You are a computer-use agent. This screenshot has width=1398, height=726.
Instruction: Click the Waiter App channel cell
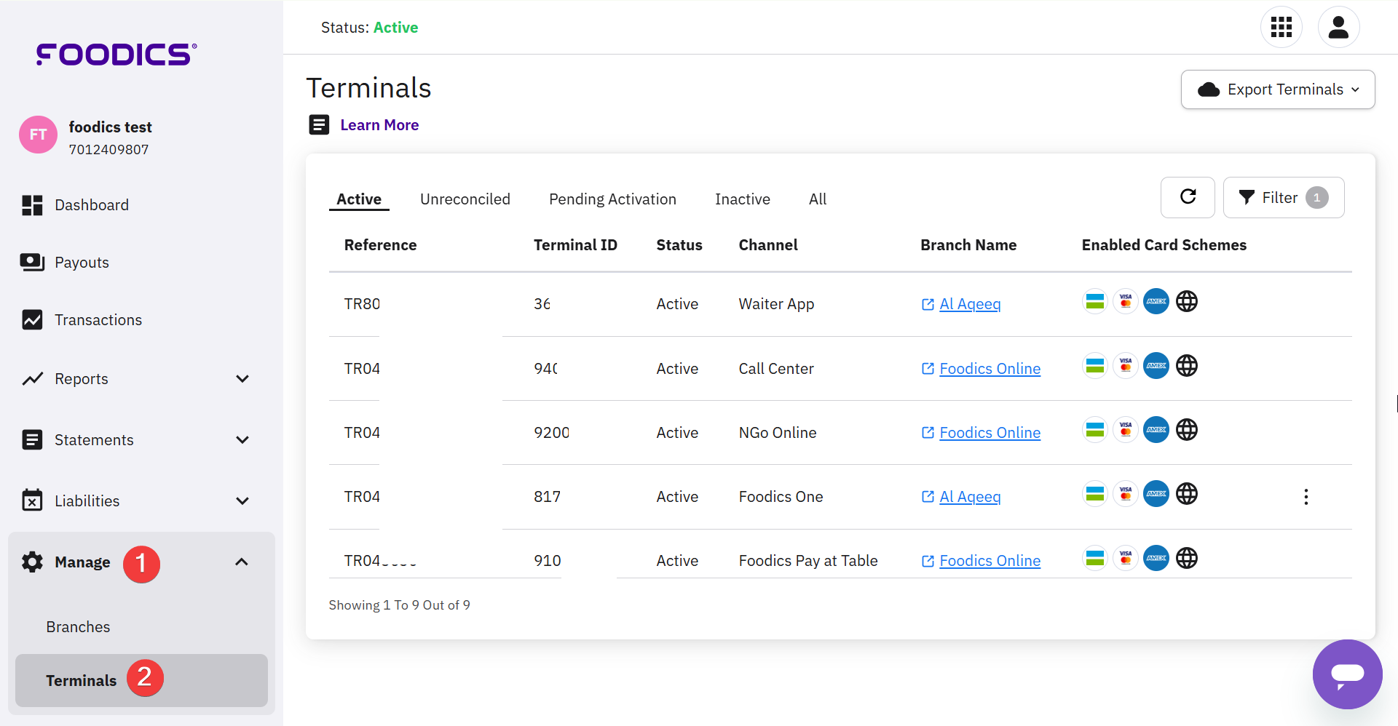click(776, 304)
